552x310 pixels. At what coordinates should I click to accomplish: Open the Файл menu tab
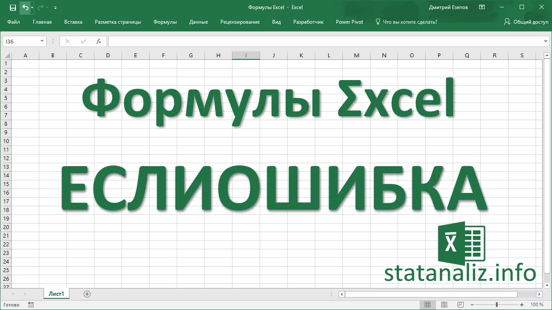pyautogui.click(x=13, y=22)
